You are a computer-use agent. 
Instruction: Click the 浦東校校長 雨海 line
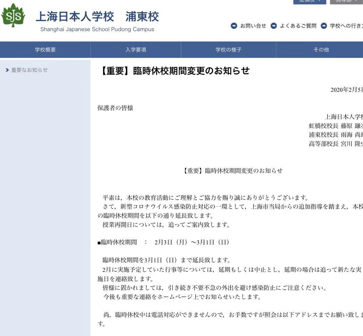click(x=336, y=135)
